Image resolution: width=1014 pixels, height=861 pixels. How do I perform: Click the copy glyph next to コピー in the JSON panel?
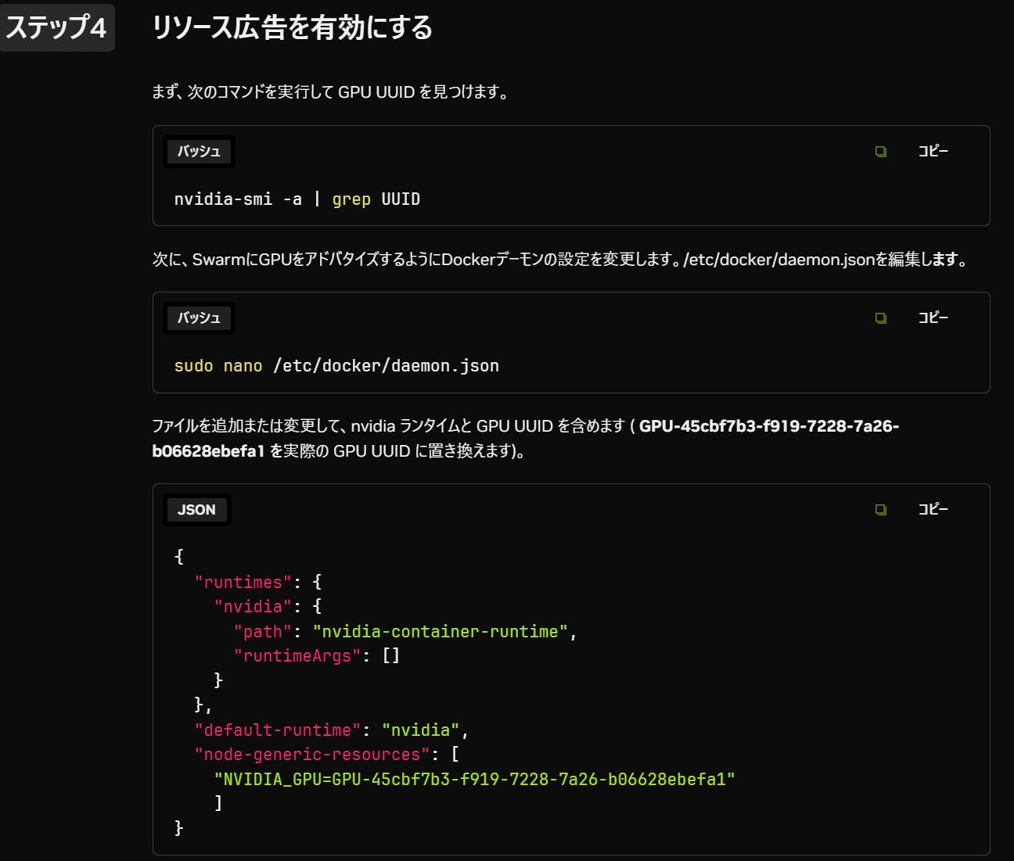click(x=881, y=510)
